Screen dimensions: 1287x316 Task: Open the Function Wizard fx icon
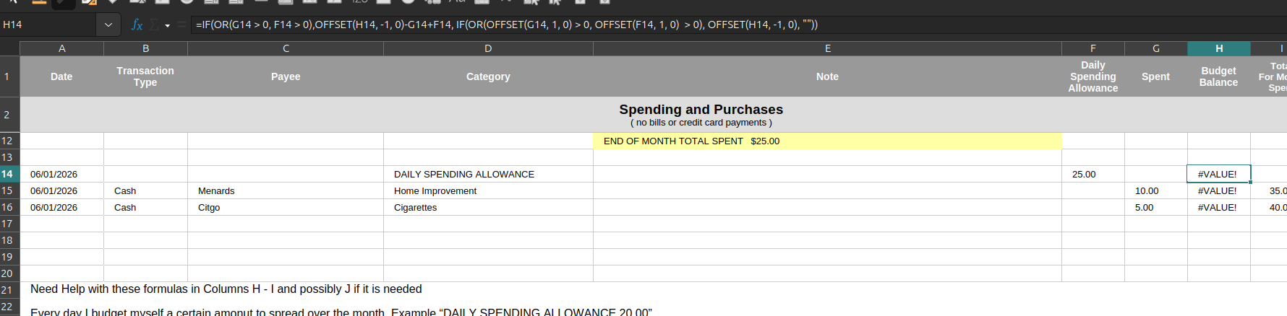pyautogui.click(x=137, y=25)
